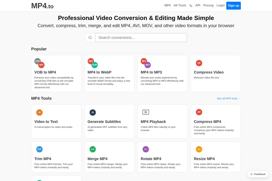Click the MP4.to logo

pos(42,6)
